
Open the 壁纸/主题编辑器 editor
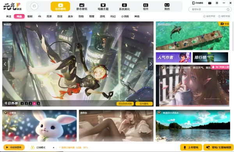coord(219,147)
